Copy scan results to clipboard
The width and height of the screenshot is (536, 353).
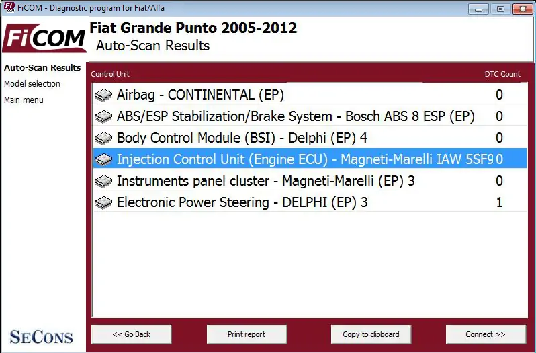[x=371, y=334]
